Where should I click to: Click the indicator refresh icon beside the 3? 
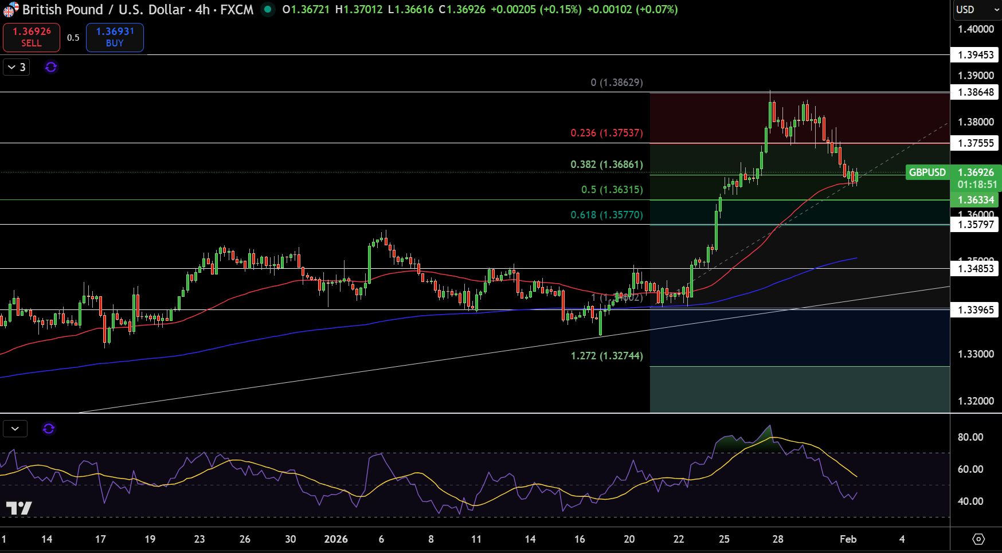(51, 67)
